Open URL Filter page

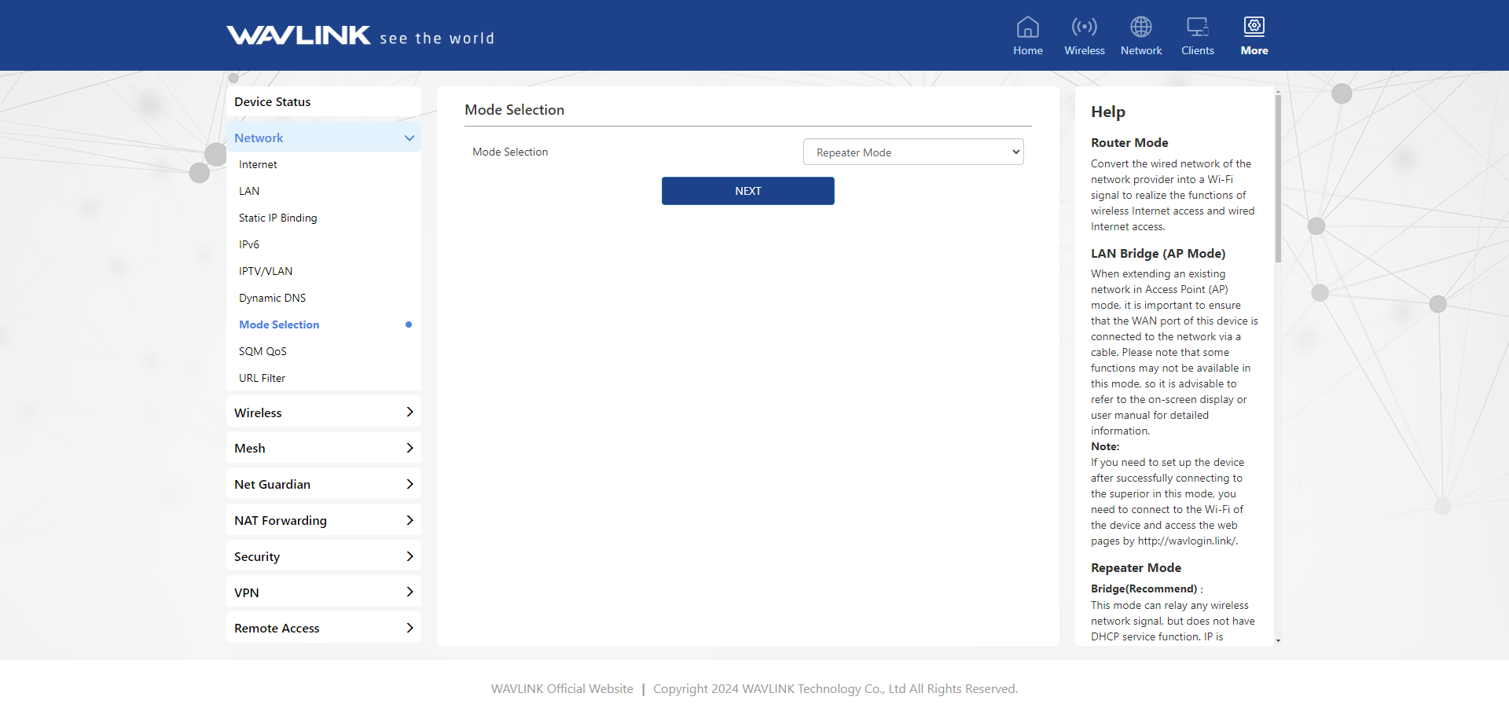[262, 379]
